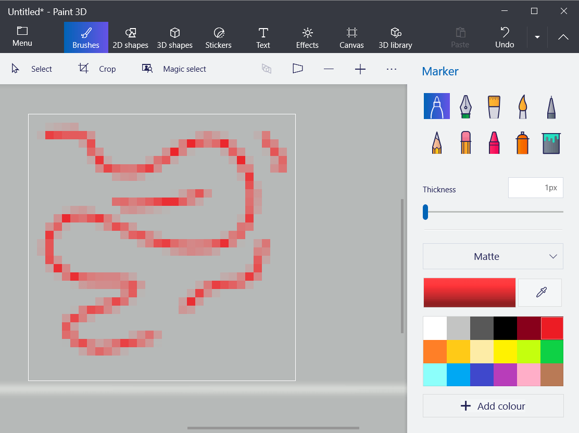Open the Eyedropper colour picker
The height and width of the screenshot is (433, 579).
[x=539, y=292]
